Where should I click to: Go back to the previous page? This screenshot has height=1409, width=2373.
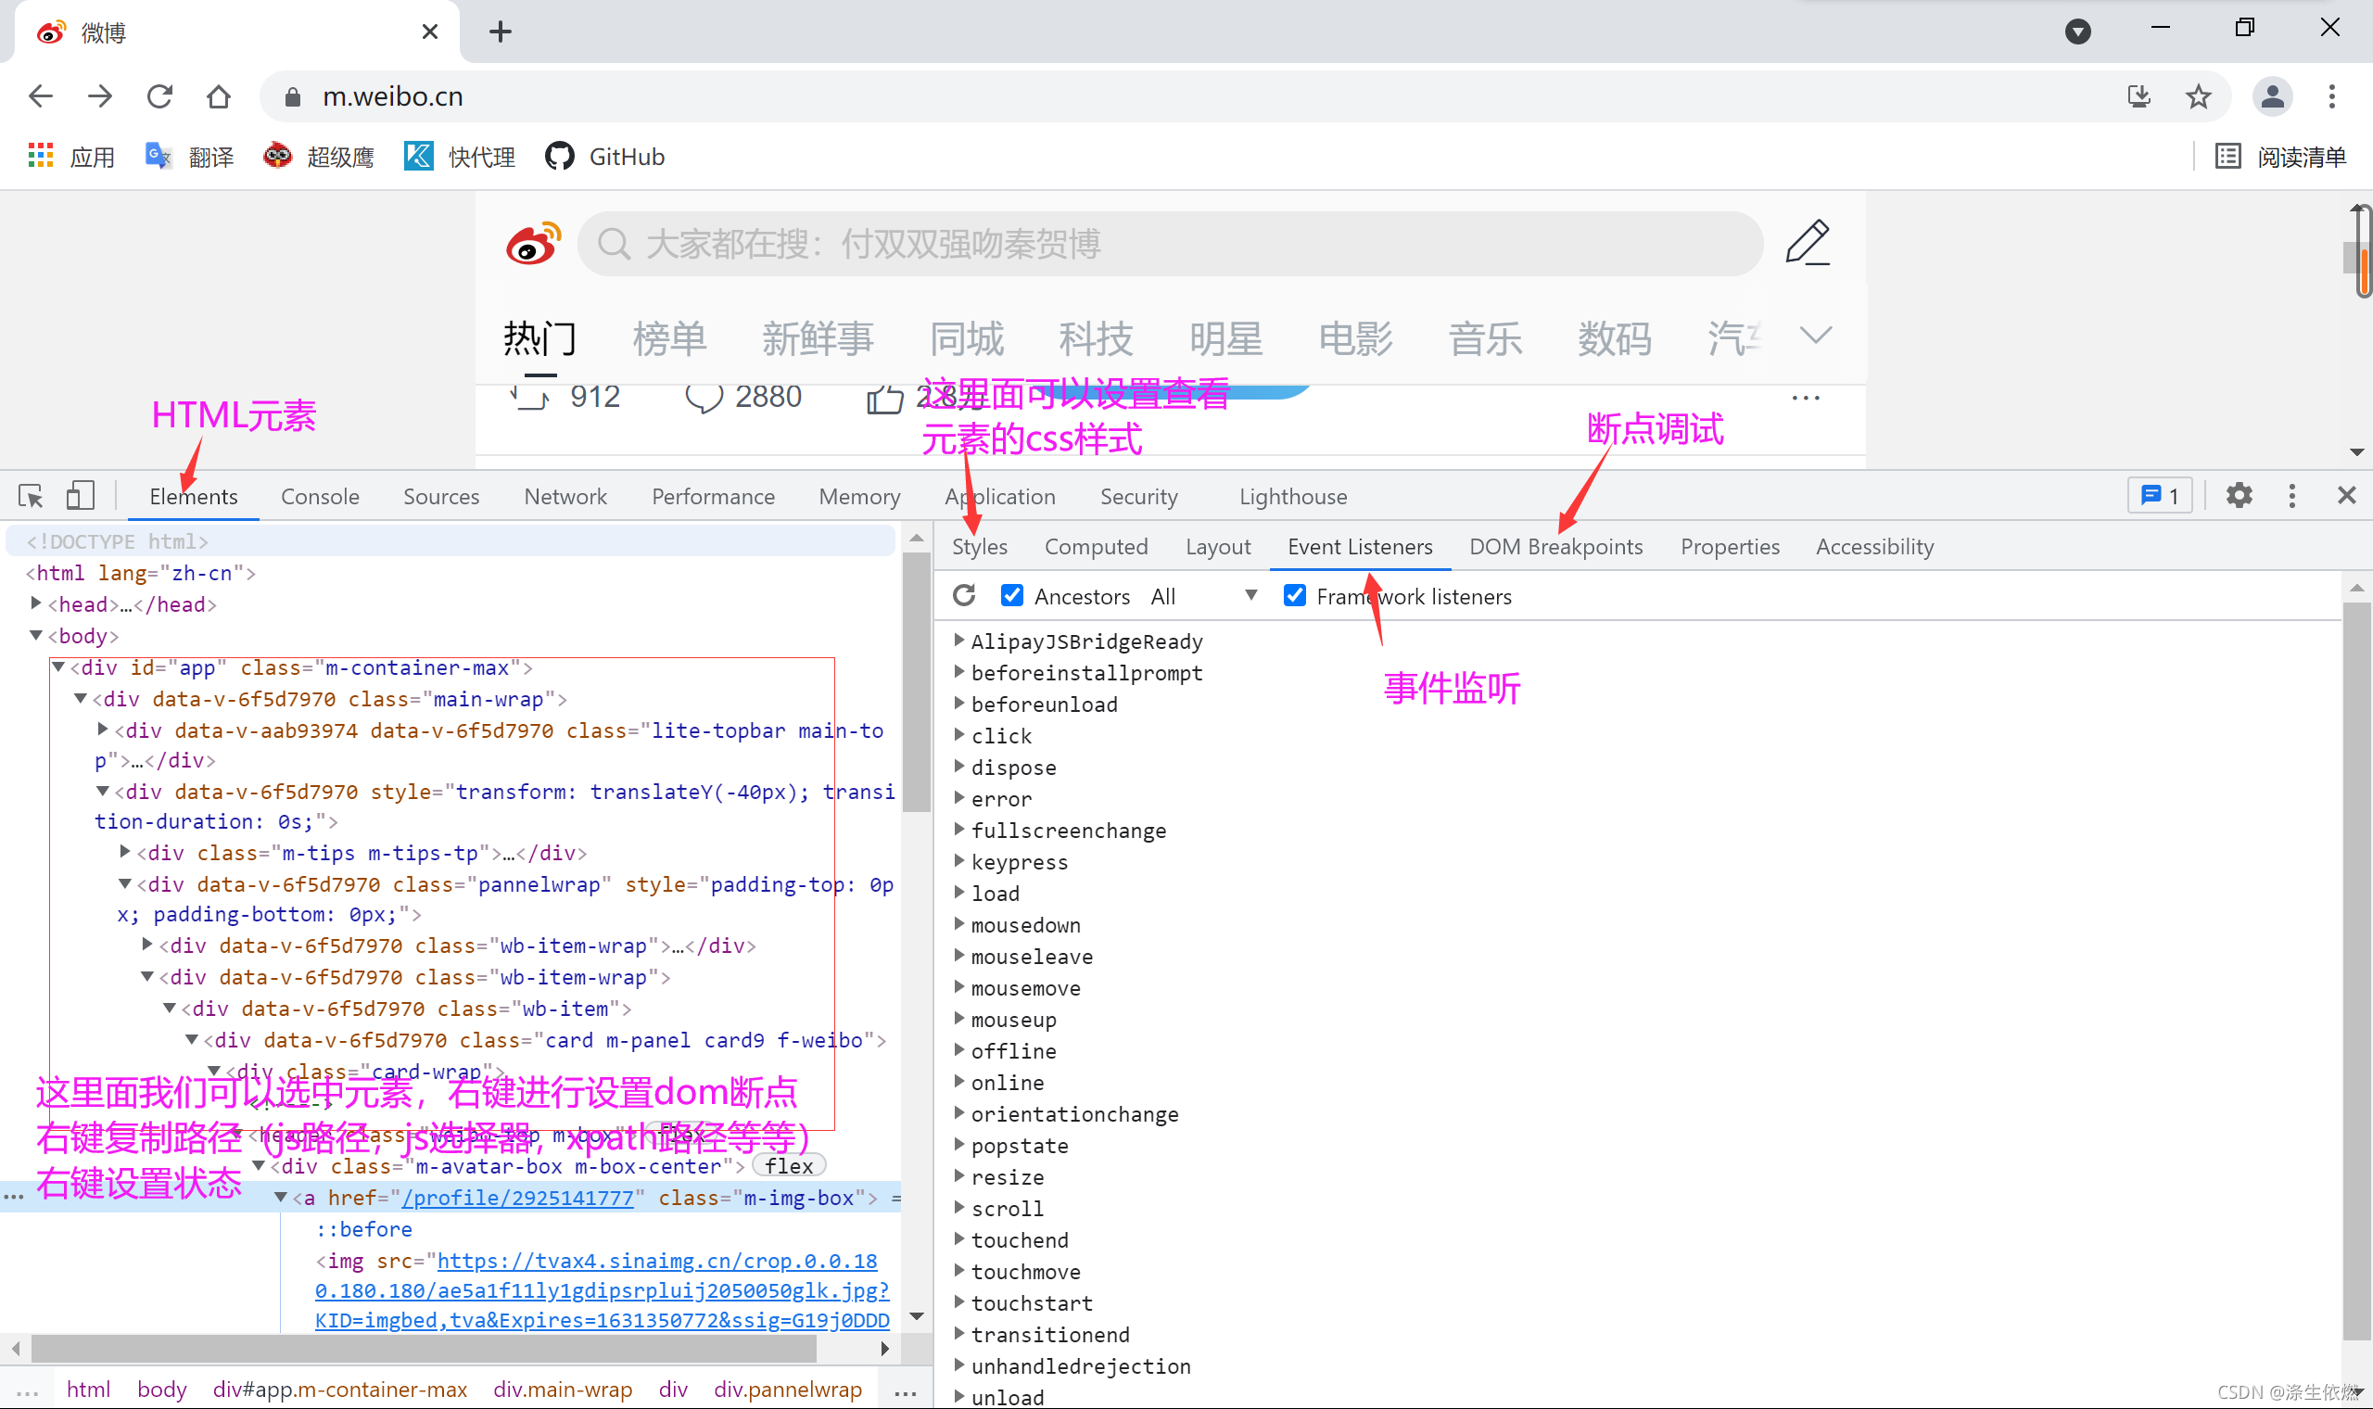[41, 95]
